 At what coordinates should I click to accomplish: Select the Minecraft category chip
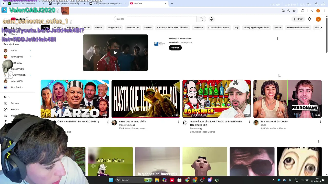(198, 28)
